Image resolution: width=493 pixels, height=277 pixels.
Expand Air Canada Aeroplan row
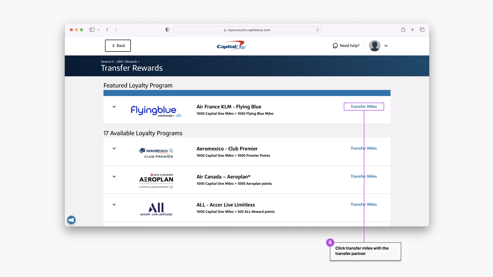(x=114, y=176)
